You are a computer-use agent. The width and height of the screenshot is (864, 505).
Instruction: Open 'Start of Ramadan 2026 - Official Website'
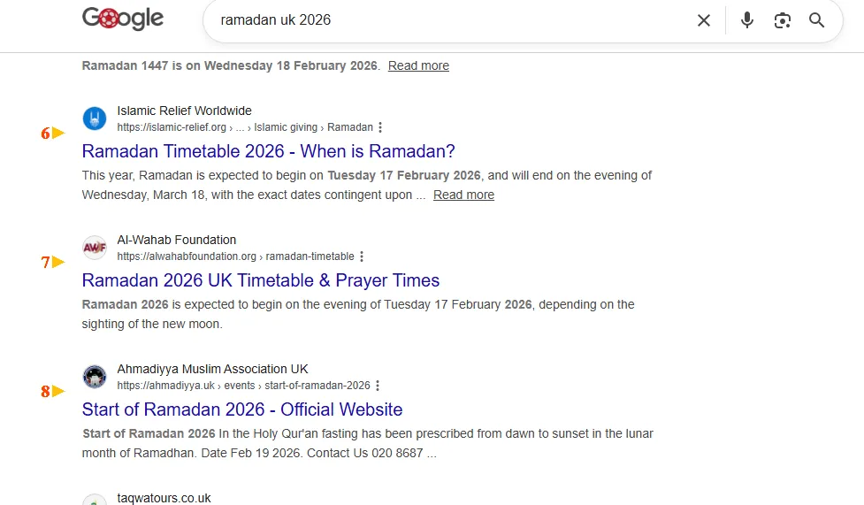click(242, 409)
